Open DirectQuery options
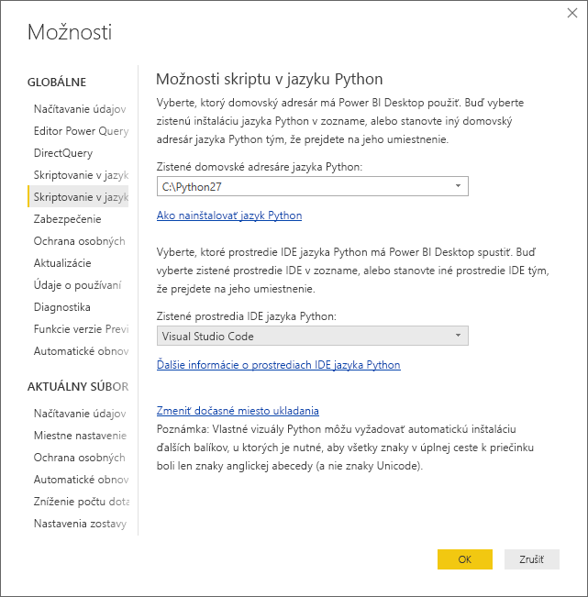Screen dimensions: 588x597 tap(63, 153)
